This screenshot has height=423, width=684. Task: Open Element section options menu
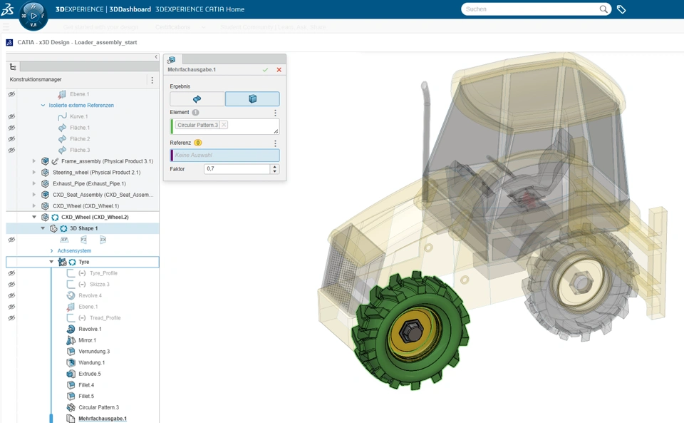click(x=275, y=113)
